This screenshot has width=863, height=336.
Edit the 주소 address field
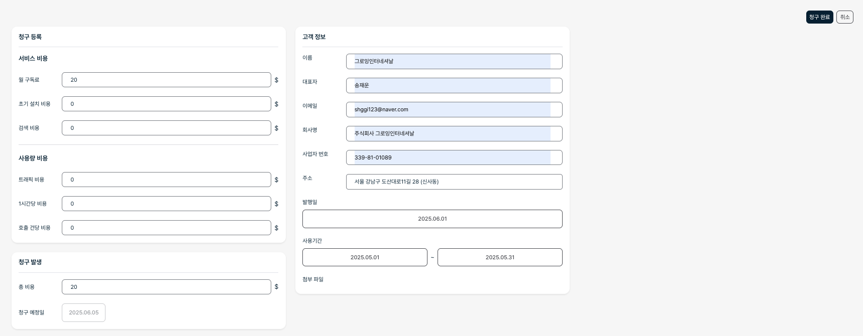[454, 182]
